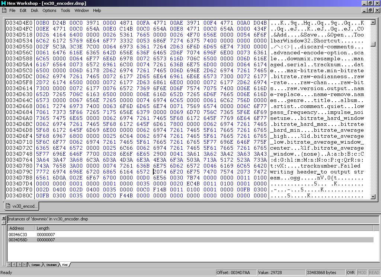Click the previous results tab arrow
Viewport: 381px width, 277px height.
[14, 265]
